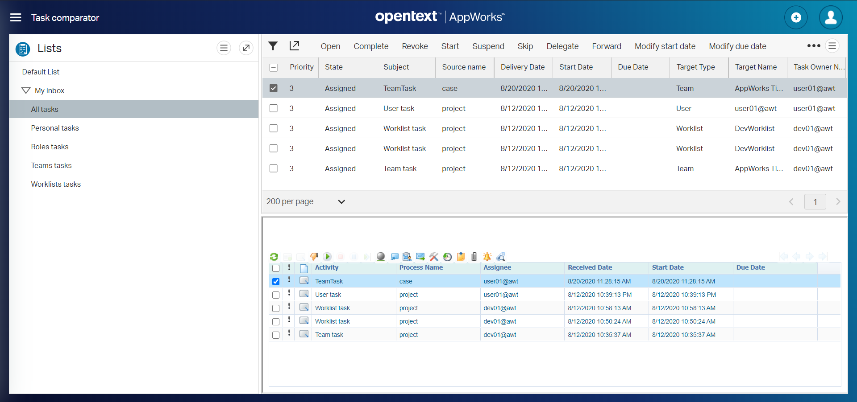Select Personal tasks in the list
Viewport: 857px width, 402px height.
55,128
